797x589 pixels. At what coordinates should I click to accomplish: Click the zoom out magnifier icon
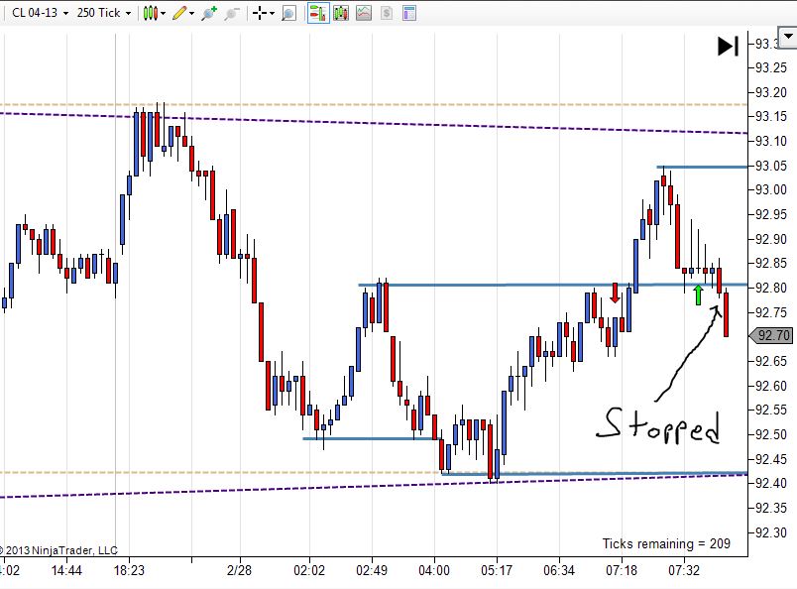pyautogui.click(x=231, y=13)
